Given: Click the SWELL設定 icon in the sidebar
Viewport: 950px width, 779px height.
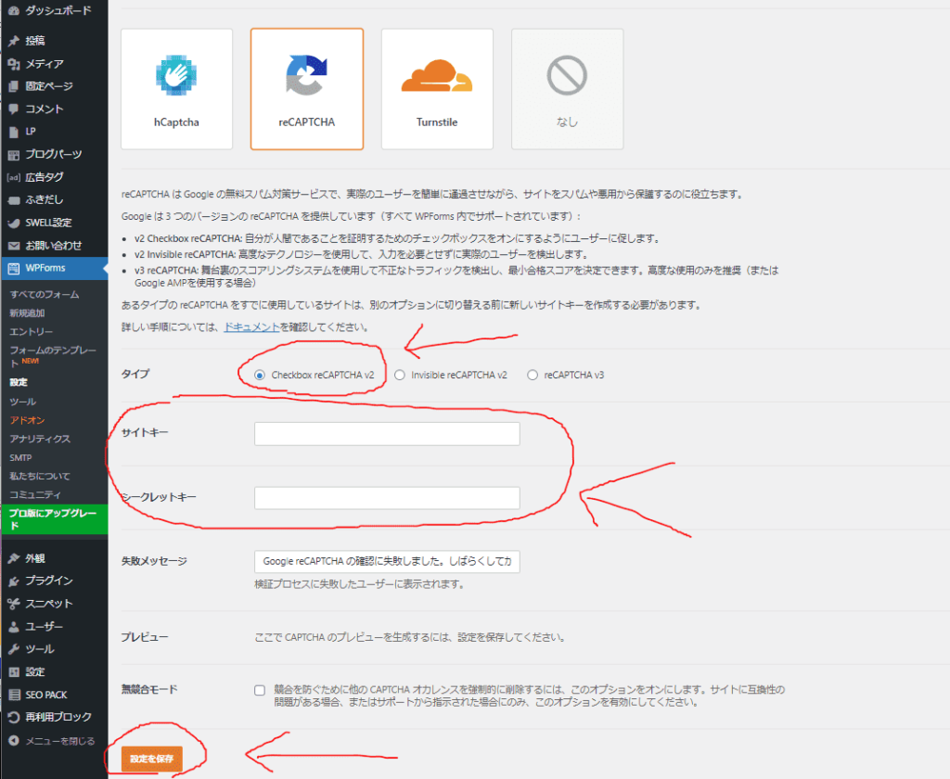Looking at the screenshot, I should [13, 223].
